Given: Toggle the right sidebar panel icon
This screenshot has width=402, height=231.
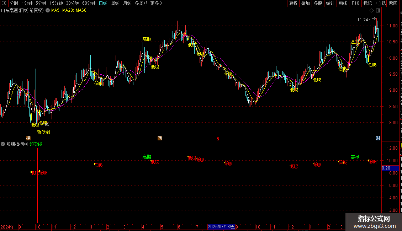Looking at the screenshot, I should coord(378,11).
